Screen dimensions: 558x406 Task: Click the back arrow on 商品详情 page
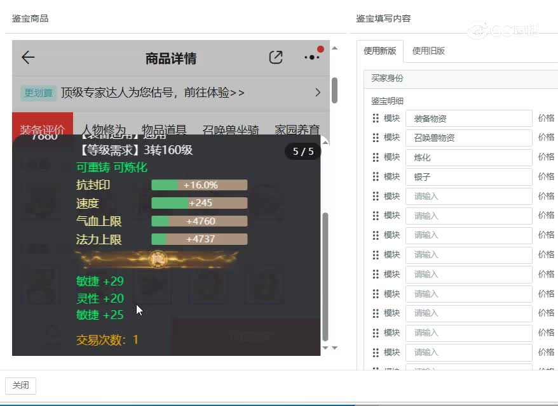pos(27,58)
